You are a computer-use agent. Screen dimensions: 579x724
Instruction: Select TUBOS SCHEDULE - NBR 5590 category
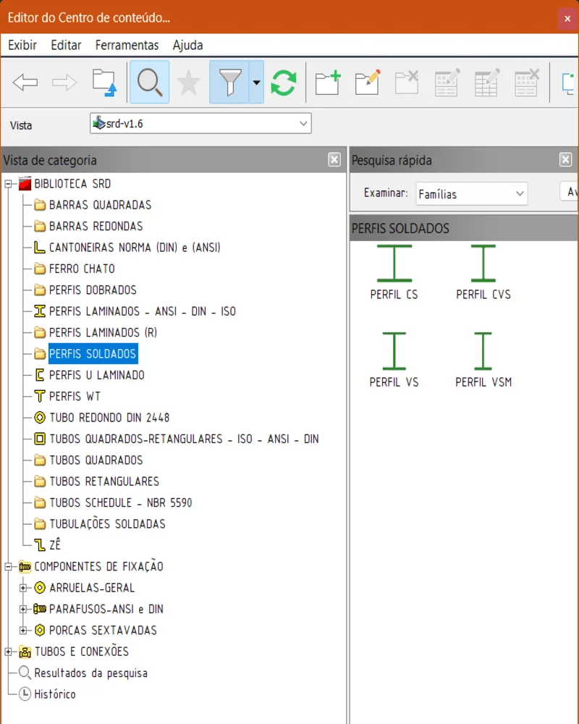120,502
